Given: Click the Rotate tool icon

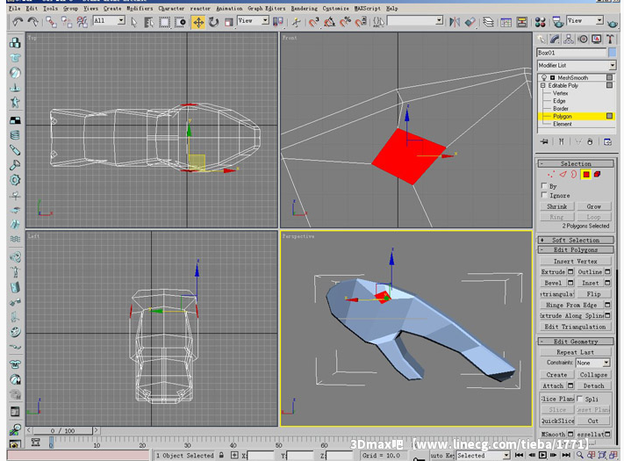Looking at the screenshot, I should 213,21.
